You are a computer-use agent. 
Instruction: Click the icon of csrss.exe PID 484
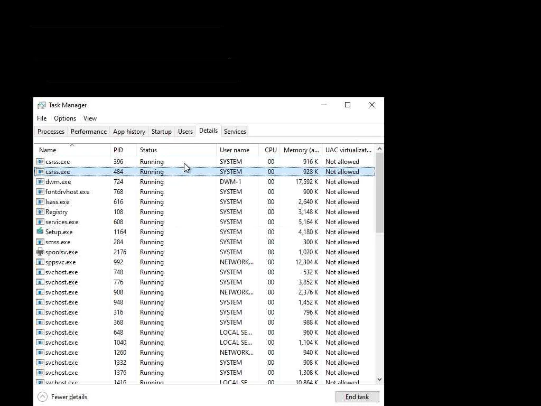click(x=40, y=172)
